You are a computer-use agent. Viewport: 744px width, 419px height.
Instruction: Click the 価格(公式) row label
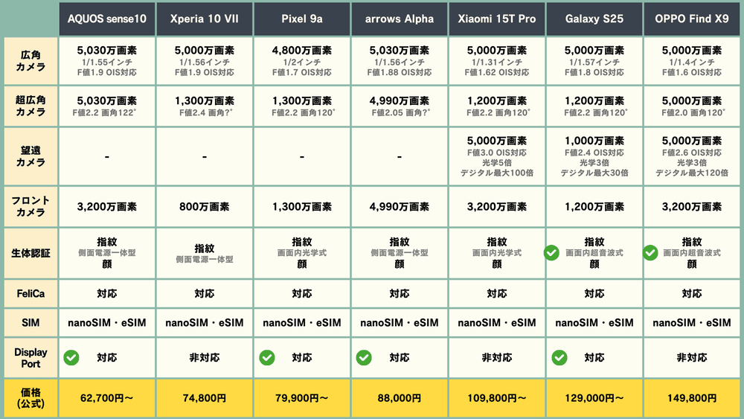click(x=28, y=398)
